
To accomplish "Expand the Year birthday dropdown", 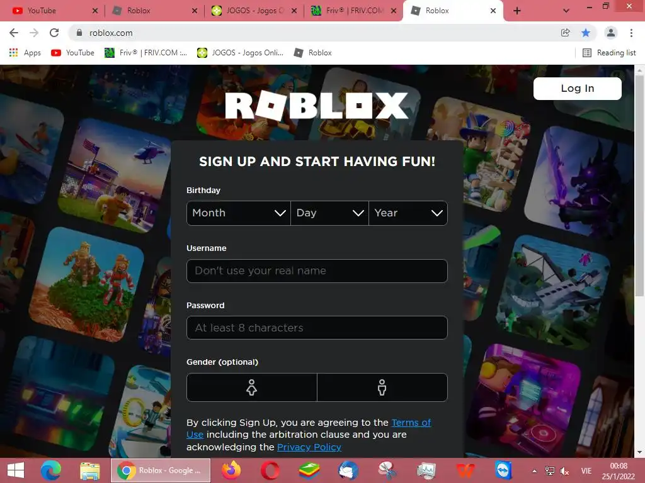I will click(408, 213).
